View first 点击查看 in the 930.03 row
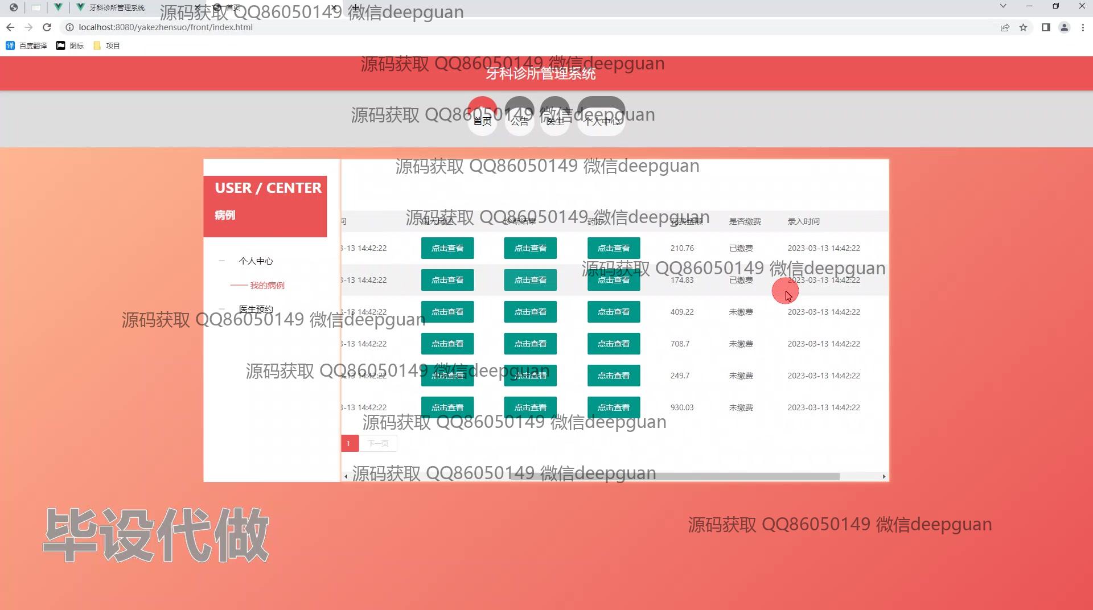1093x610 pixels. point(447,407)
